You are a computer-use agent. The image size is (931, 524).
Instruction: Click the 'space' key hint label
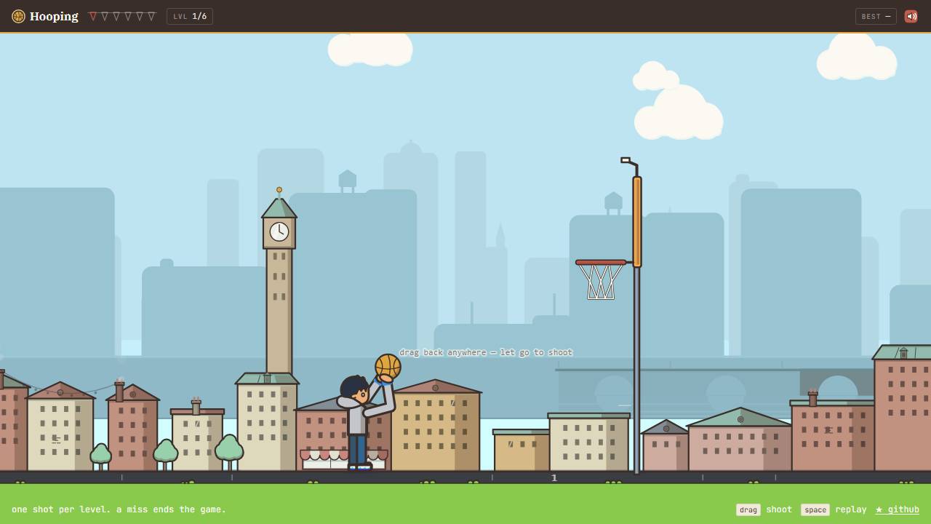coord(815,509)
